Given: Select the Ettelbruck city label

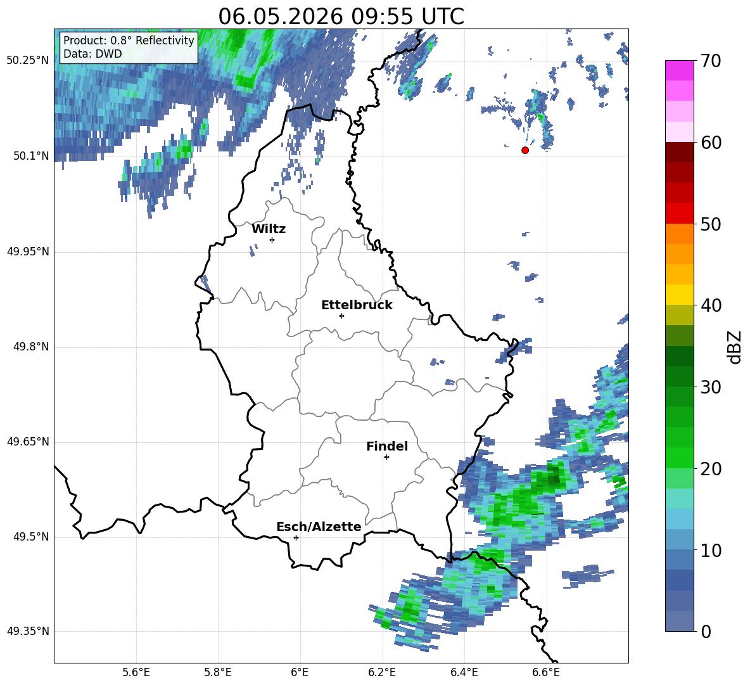Looking at the screenshot, I should pos(357,305).
